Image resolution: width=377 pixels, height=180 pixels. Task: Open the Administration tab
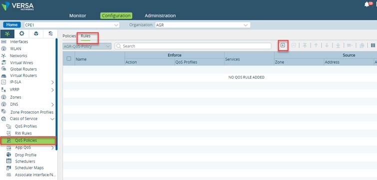(160, 15)
